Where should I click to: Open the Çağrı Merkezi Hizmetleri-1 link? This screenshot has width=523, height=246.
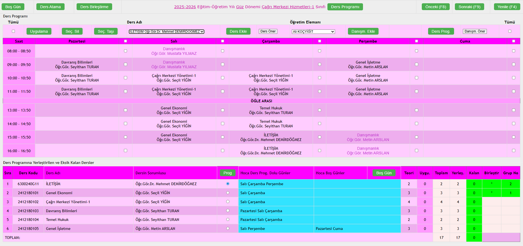coord(288,7)
